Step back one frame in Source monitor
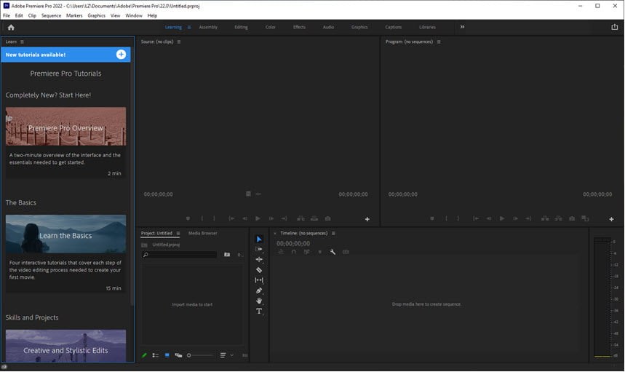The width and height of the screenshot is (625, 372). pyautogui.click(x=244, y=218)
